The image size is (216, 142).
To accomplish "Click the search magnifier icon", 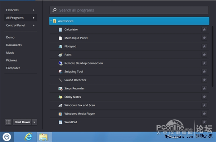I will 54,10.
